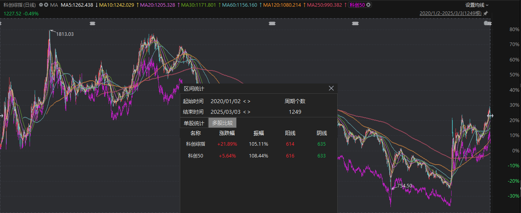Image resolution: width=521 pixels, height=213 pixels.
Task: Click the MA20:1205.328 value
Action: 157,5
